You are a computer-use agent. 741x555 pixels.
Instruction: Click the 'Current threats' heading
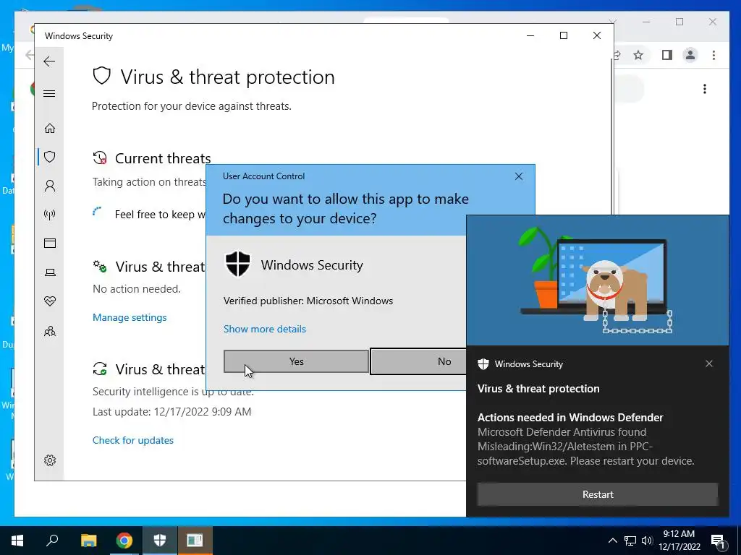pyautogui.click(x=163, y=158)
